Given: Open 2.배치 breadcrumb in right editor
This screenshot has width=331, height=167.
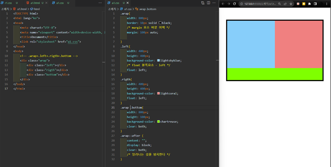Looking at the screenshot, I should 112,9.
